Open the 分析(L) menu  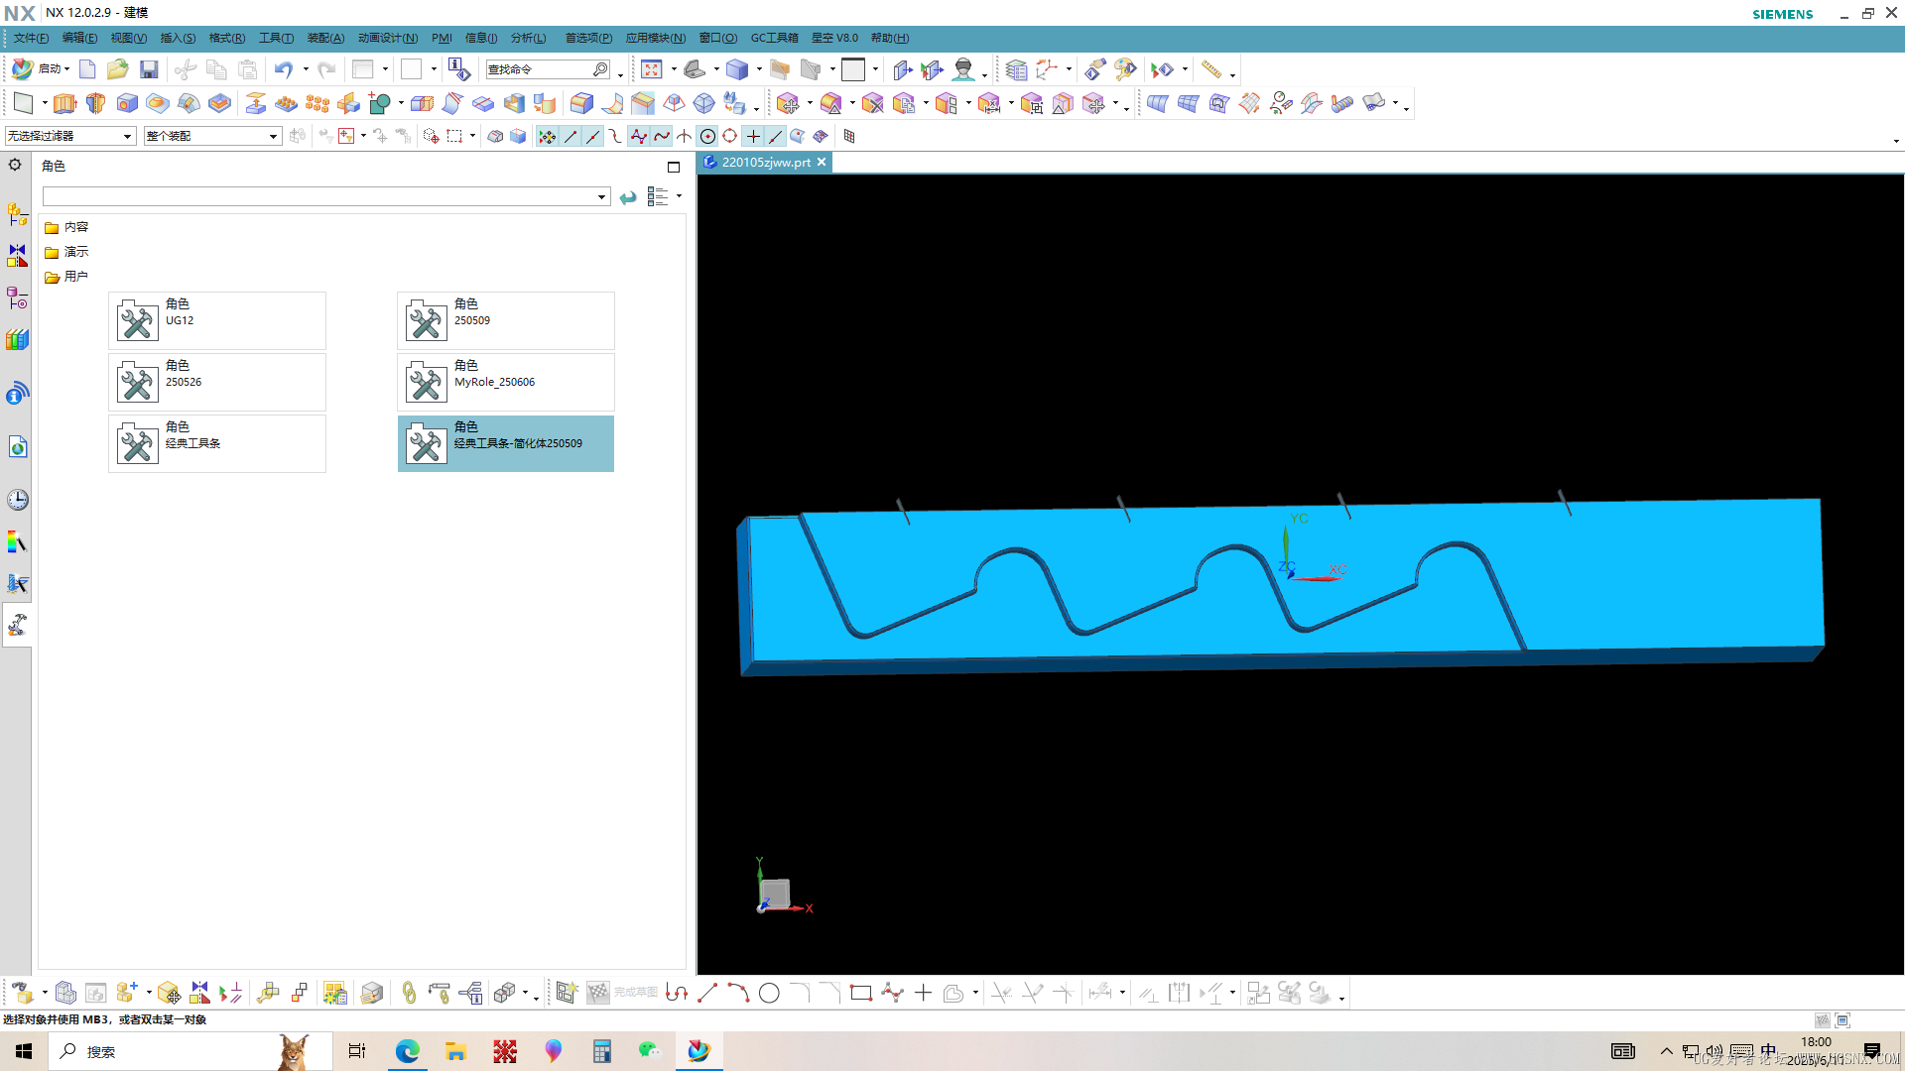[528, 38]
